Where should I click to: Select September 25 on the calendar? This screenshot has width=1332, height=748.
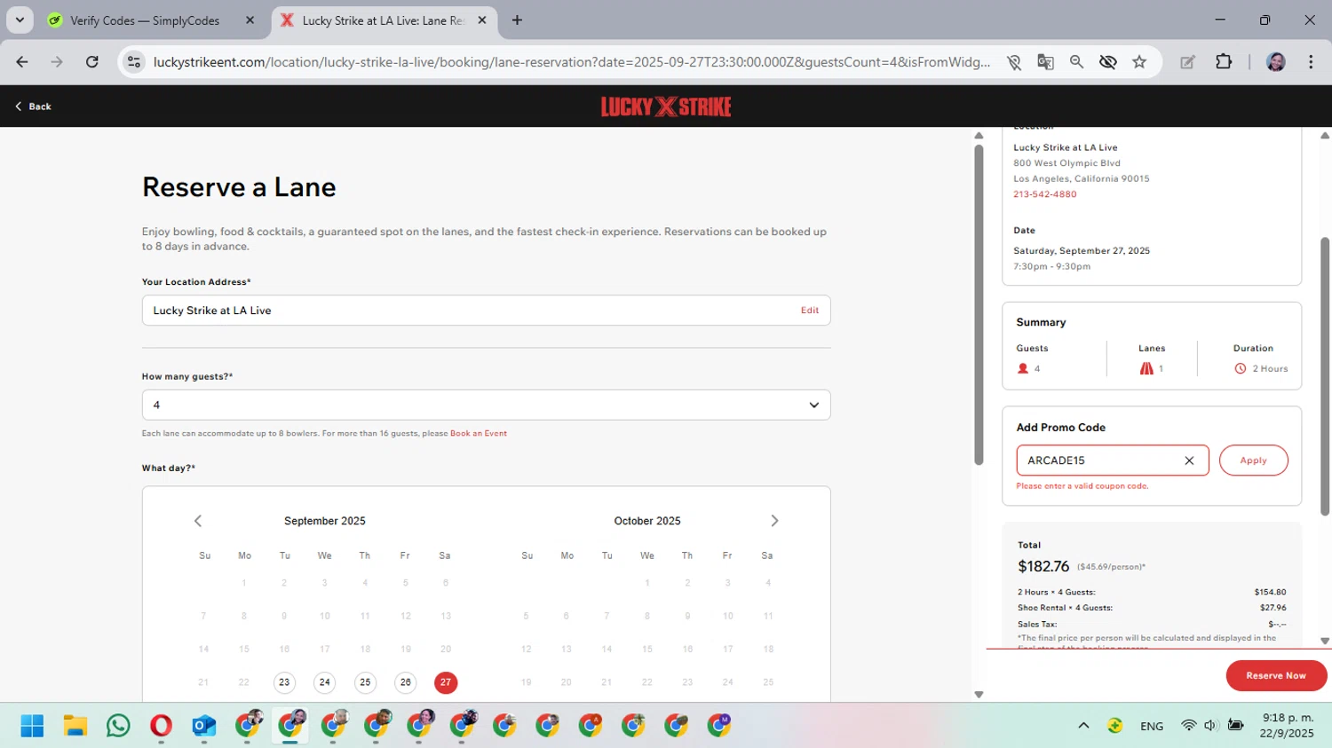click(x=365, y=682)
